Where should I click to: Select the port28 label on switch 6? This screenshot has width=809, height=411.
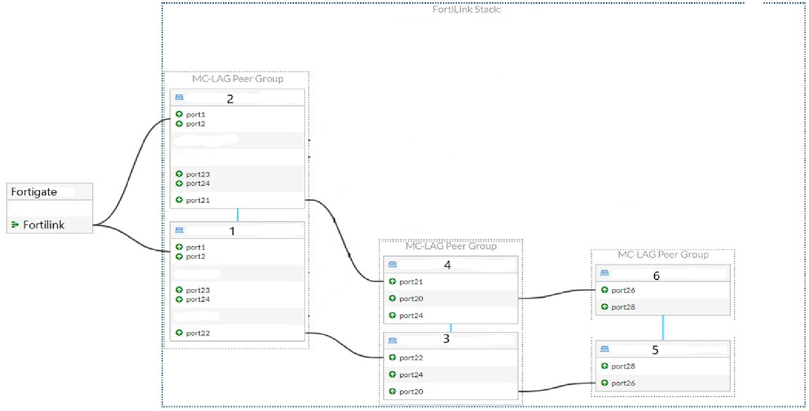[623, 307]
